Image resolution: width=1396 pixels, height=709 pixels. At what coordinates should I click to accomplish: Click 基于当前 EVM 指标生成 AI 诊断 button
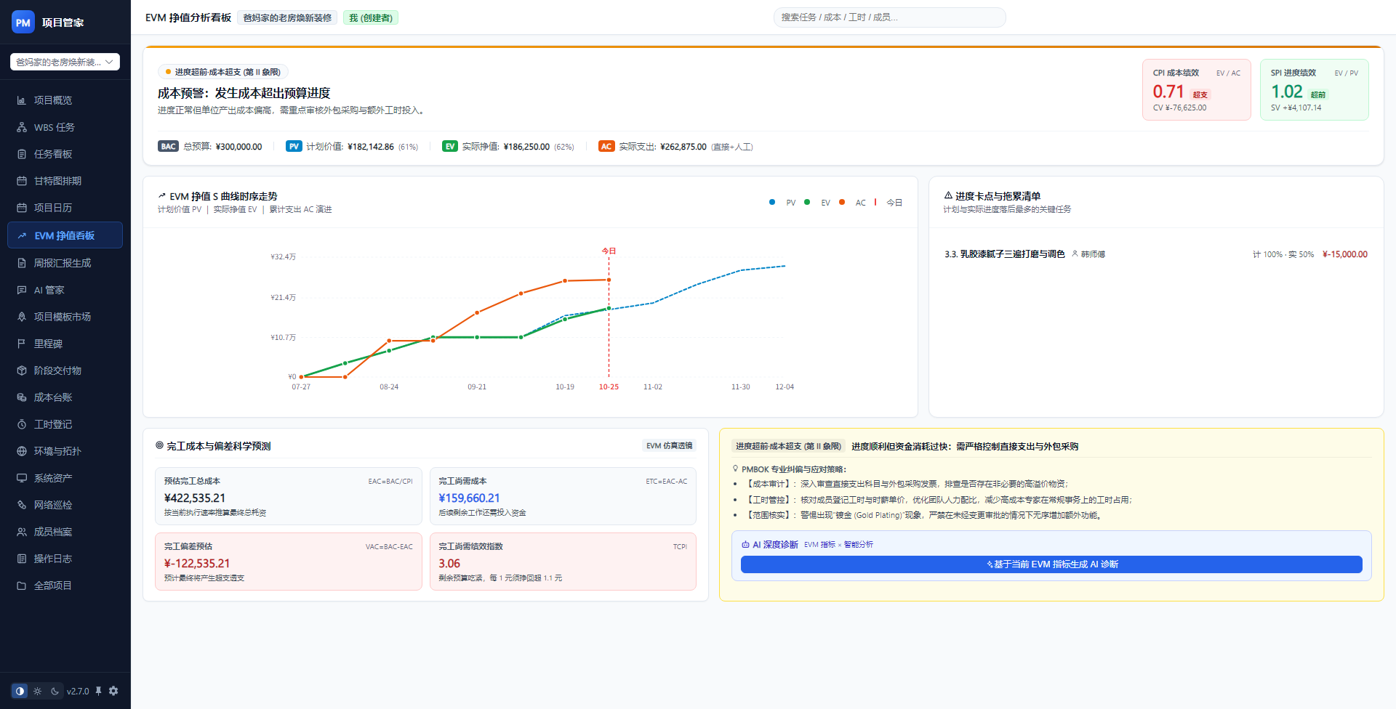pos(1051,564)
